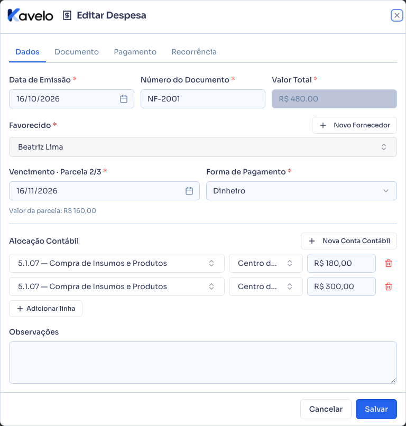Click 'Valor da parcela: R$ 160,00' text
The width and height of the screenshot is (406, 426).
(x=52, y=211)
